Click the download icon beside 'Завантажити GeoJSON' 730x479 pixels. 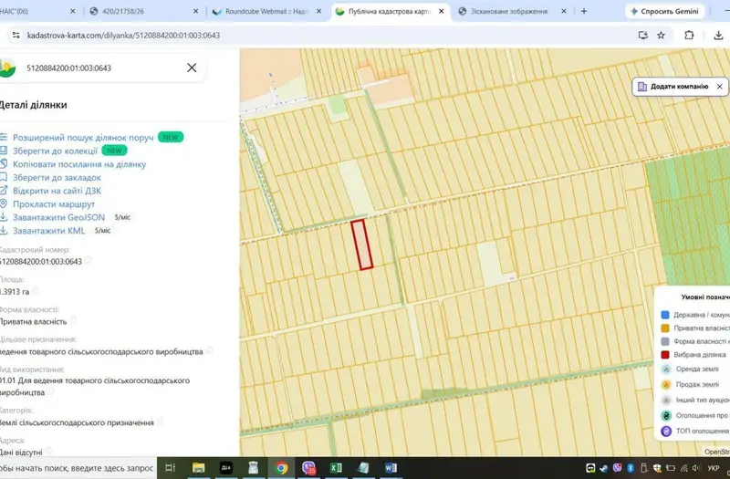[x=4, y=217]
